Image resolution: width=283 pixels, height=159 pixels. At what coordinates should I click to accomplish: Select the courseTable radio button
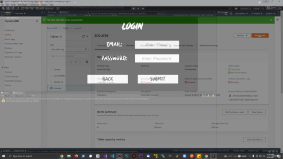tap(51, 76)
